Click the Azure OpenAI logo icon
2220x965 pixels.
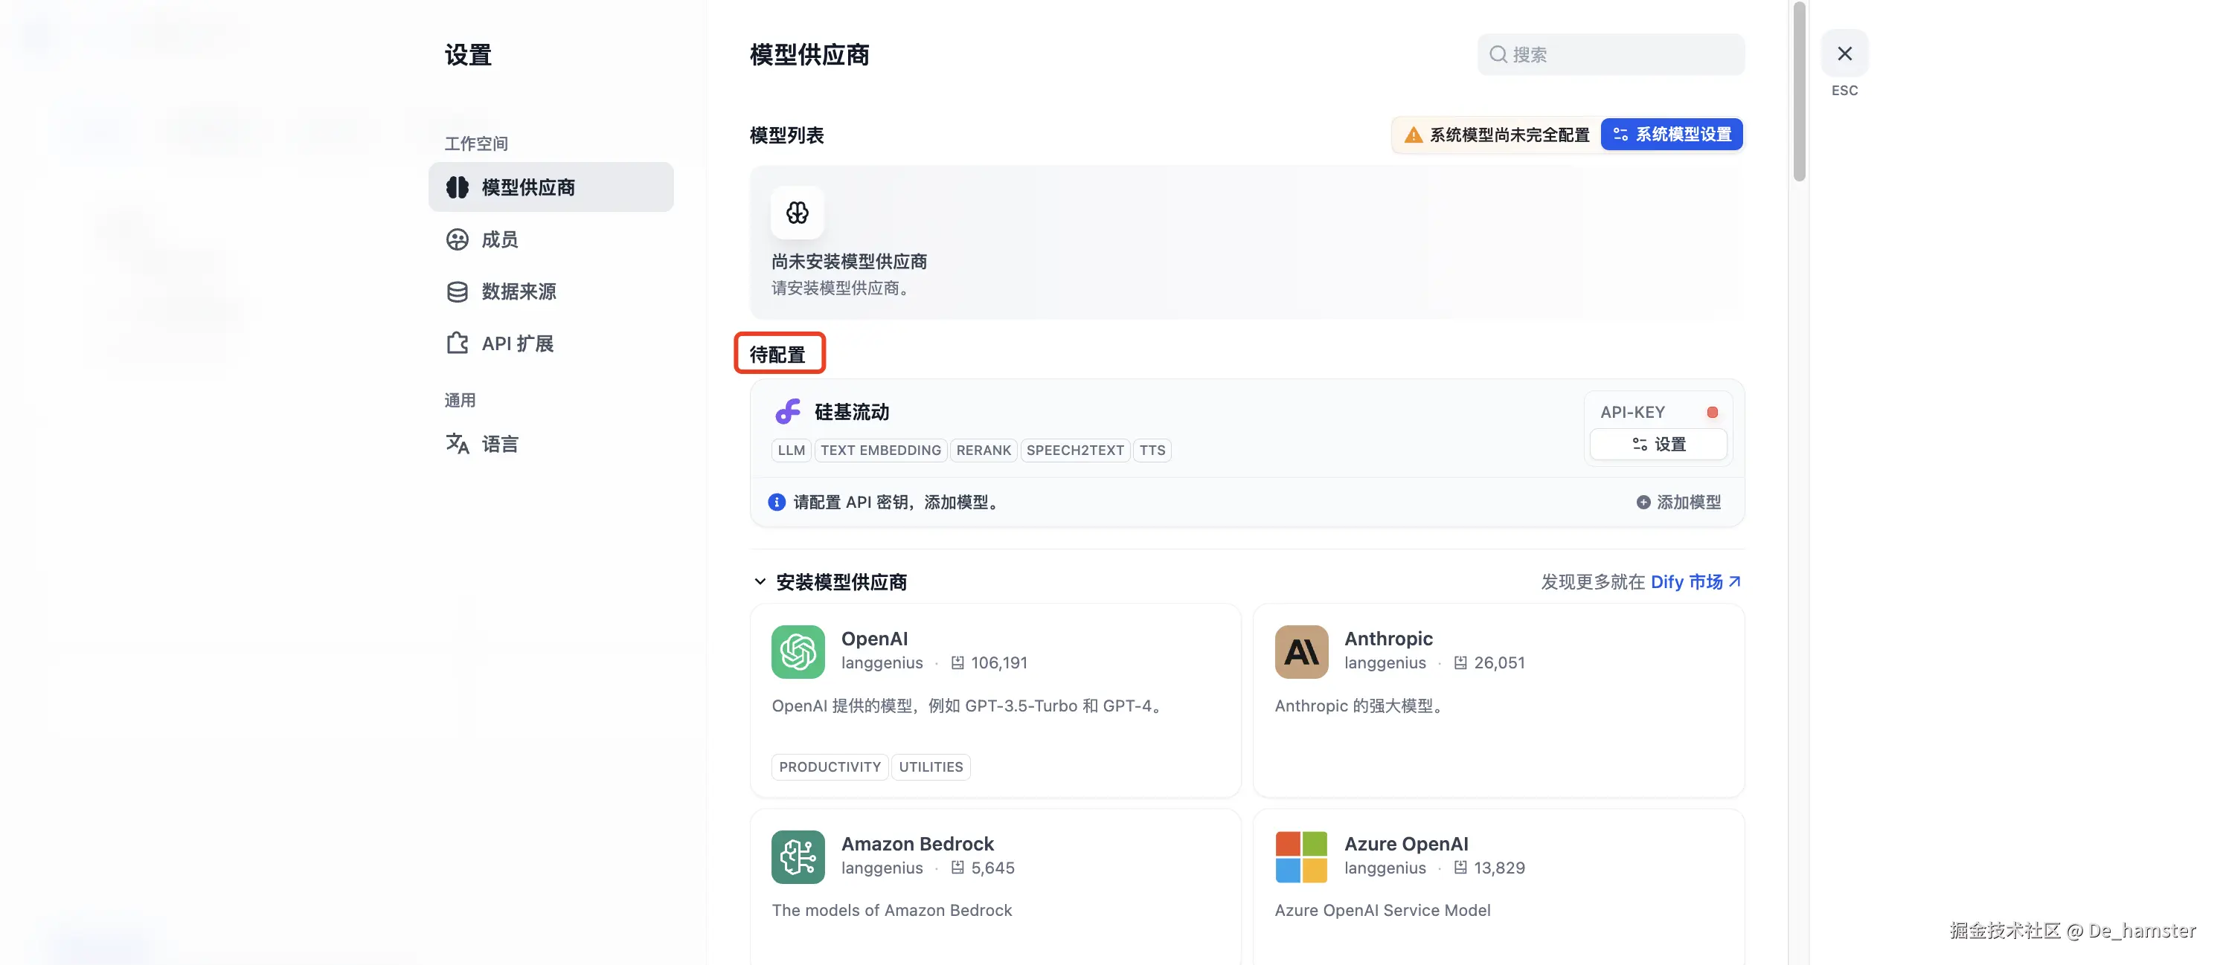[x=1300, y=856]
